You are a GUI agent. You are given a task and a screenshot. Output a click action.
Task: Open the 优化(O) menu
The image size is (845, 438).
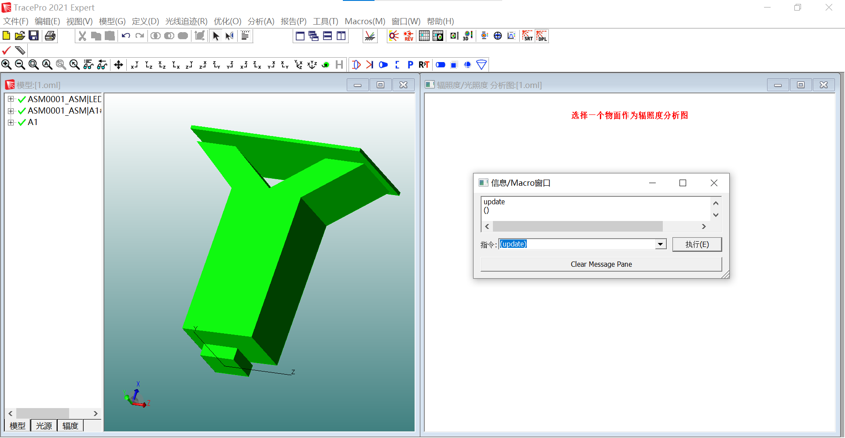228,21
